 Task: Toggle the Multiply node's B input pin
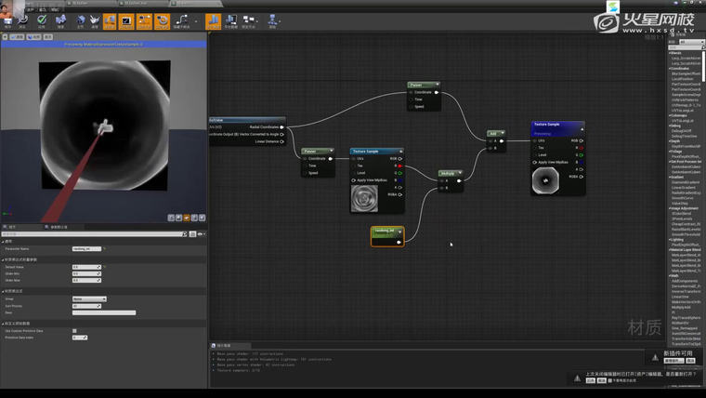[x=444, y=188]
